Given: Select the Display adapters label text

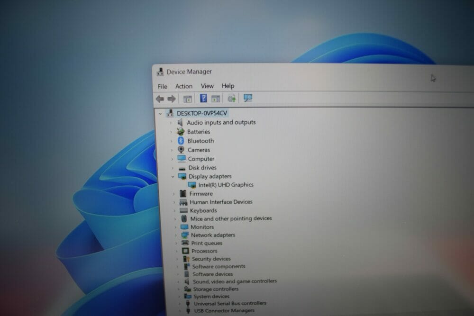Looking at the screenshot, I should 210,176.
